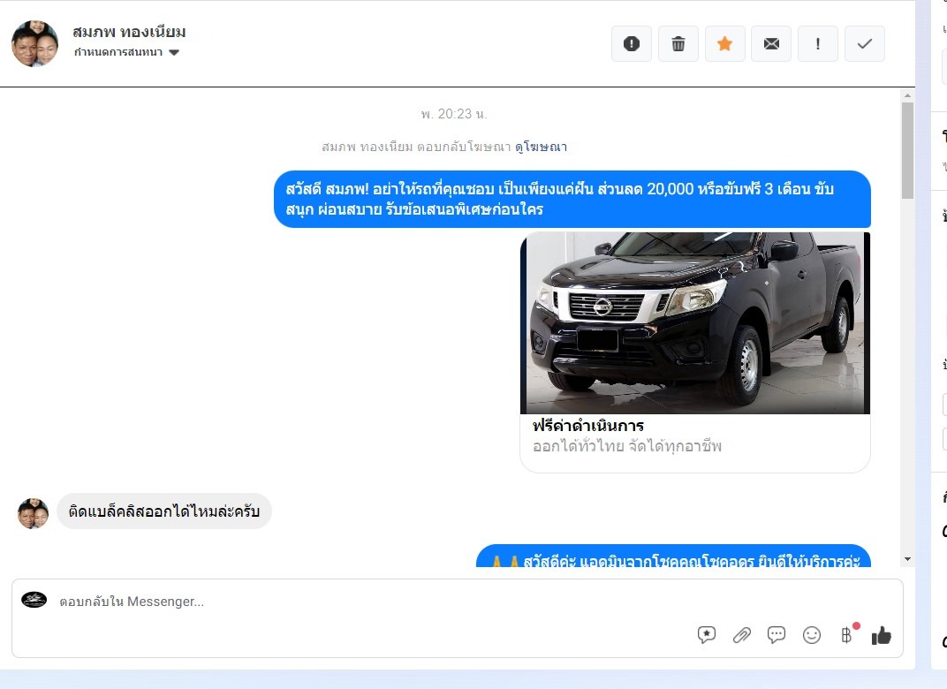The image size is (947, 689).
Task: Click the scrollbar up arrow in the chat
Action: coord(907,94)
